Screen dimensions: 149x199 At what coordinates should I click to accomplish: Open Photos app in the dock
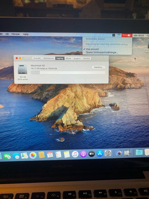click(x=33, y=156)
